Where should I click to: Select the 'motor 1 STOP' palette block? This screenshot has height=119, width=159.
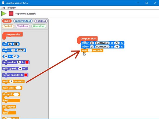(x=14, y=50)
